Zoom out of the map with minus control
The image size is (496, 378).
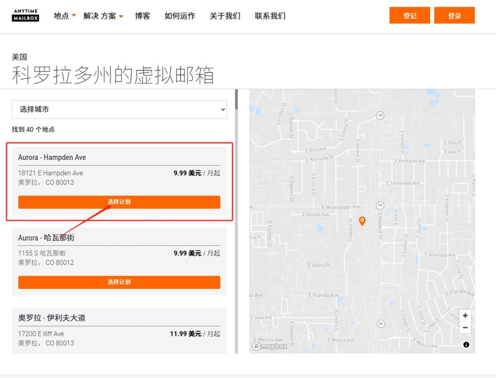click(x=465, y=328)
